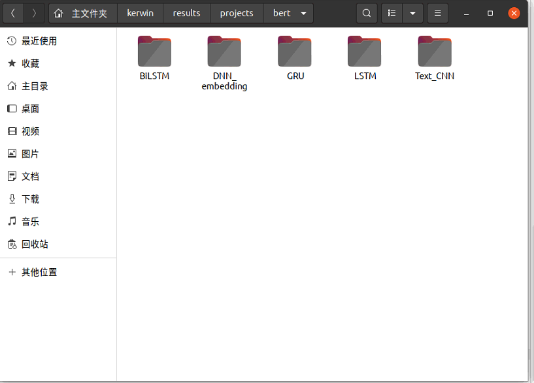Image resolution: width=534 pixels, height=383 pixels.
Task: Open 桌面 in sidebar
Action: [x=58, y=108]
